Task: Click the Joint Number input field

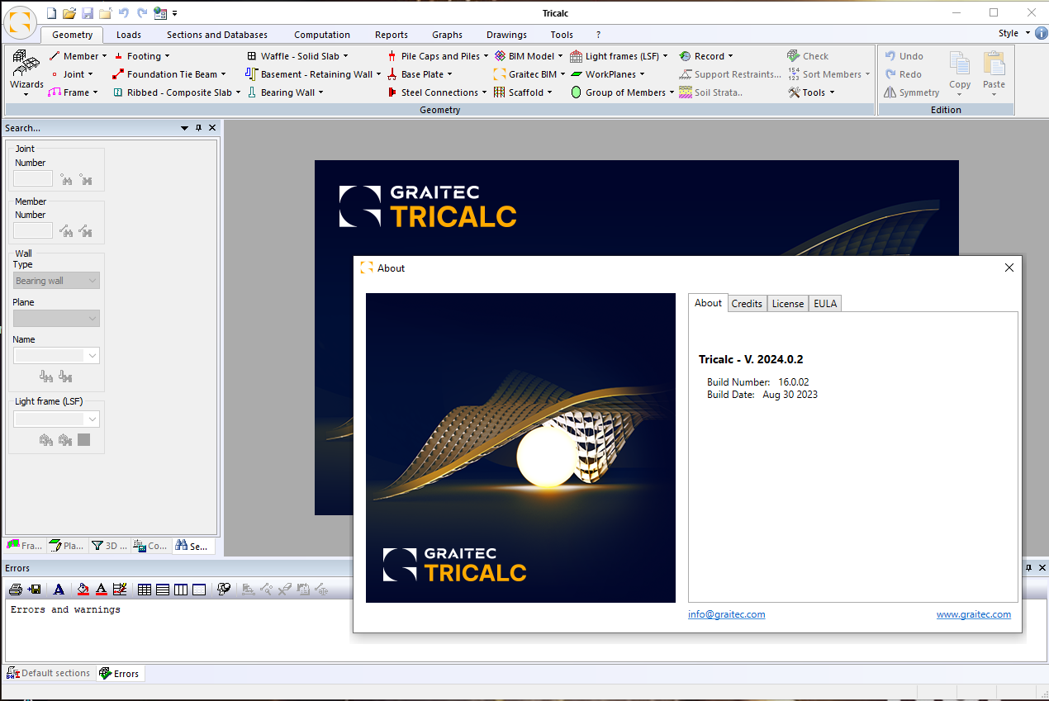Action: [x=33, y=179]
